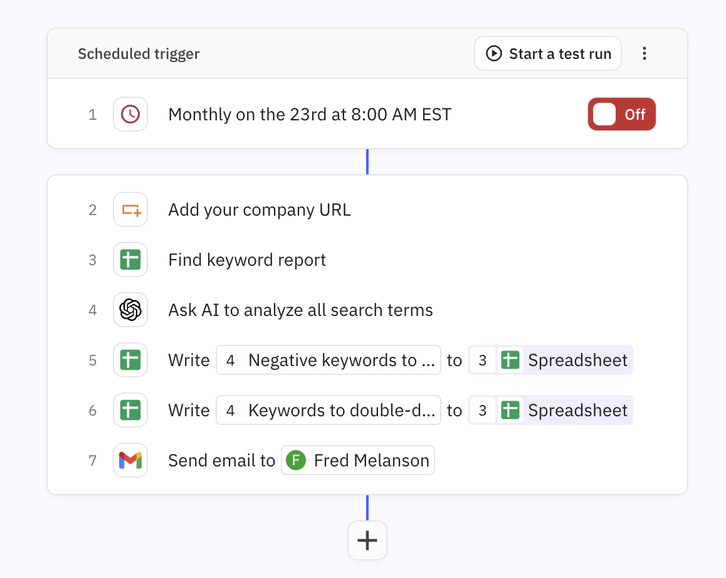
Task: Add a new step with the plus button
Action: click(367, 540)
